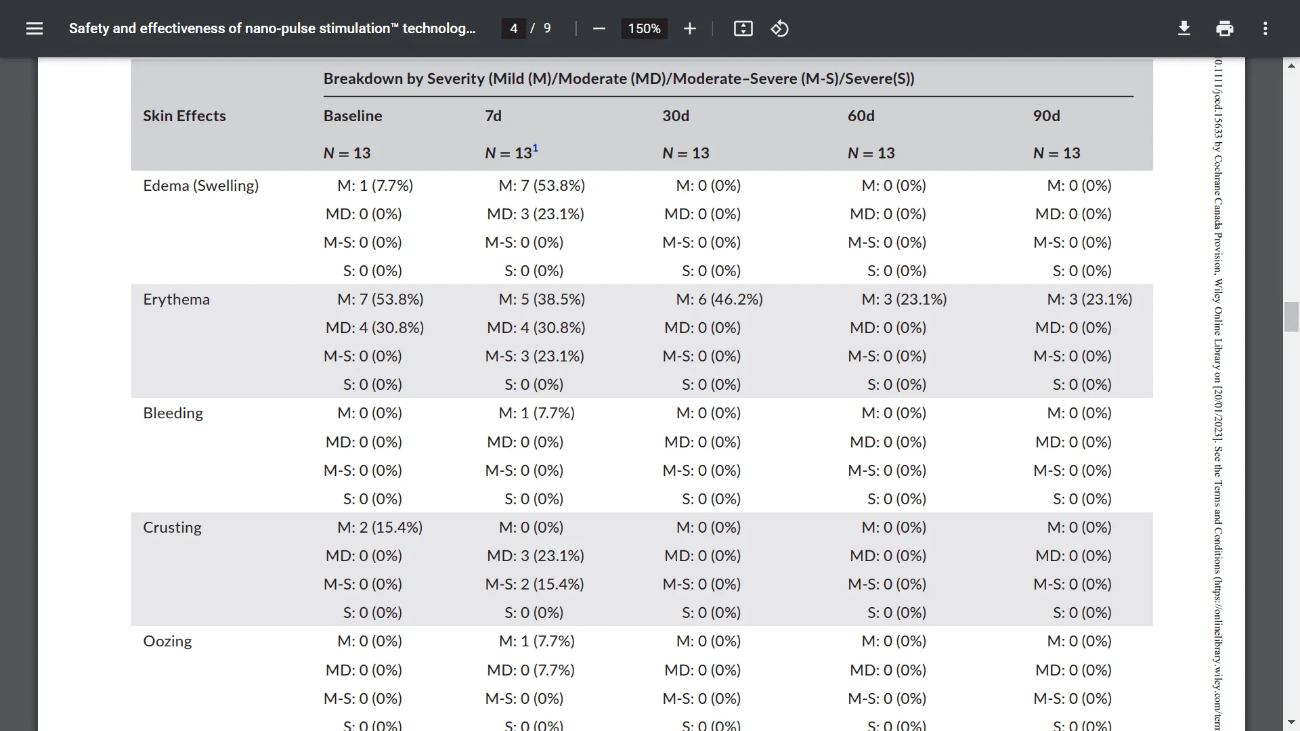Click the 'N = 13' under 60d
The height and width of the screenshot is (731, 1300).
point(871,153)
